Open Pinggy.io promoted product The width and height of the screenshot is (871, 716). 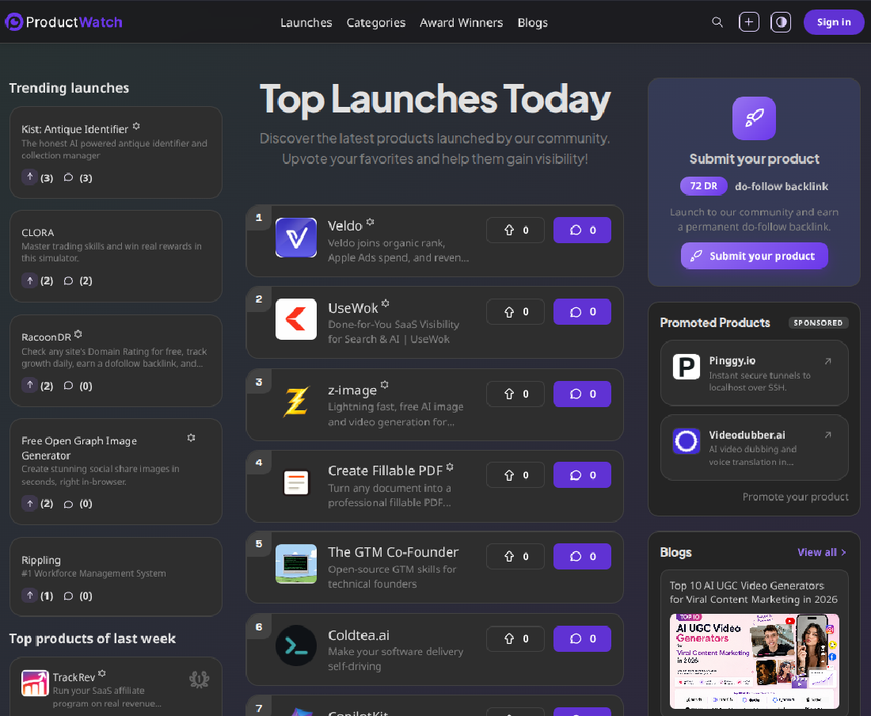point(755,373)
